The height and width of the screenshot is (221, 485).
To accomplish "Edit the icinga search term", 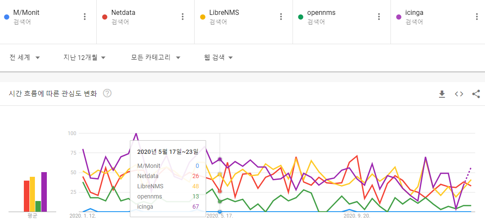I will point(414,13).
